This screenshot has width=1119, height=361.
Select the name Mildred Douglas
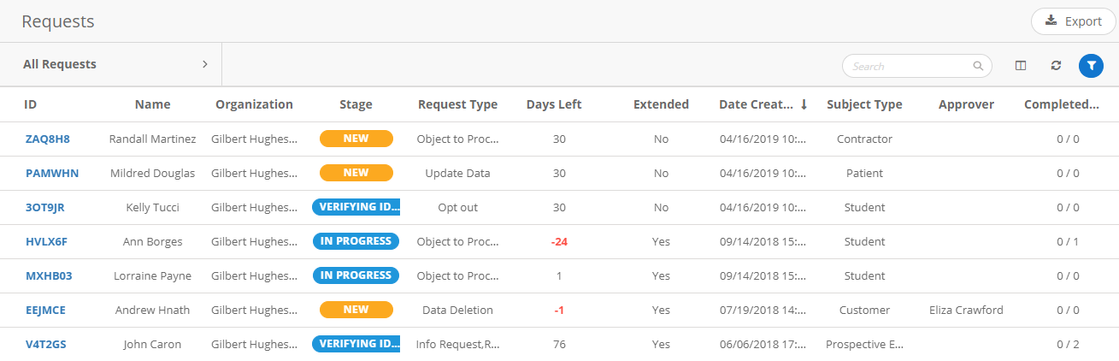click(153, 173)
